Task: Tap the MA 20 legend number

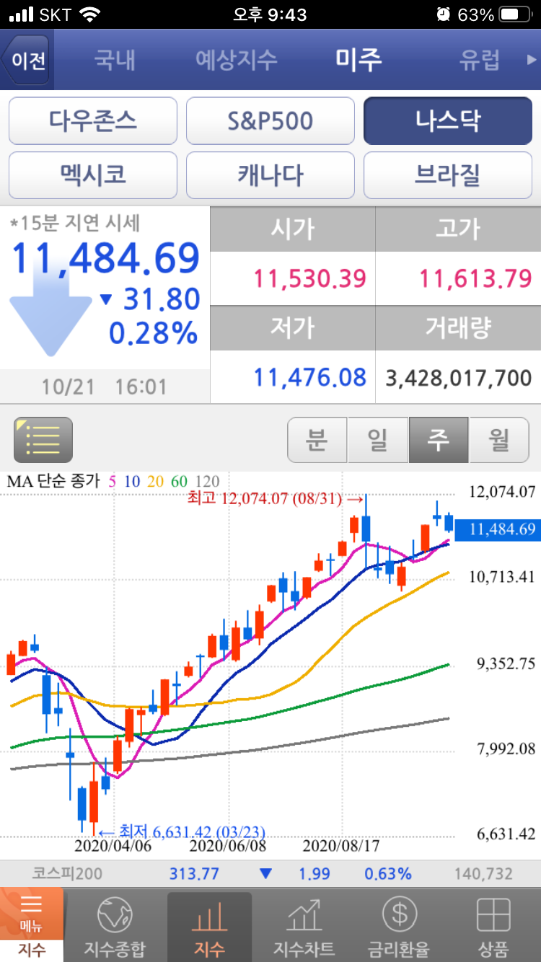Action: click(x=155, y=482)
